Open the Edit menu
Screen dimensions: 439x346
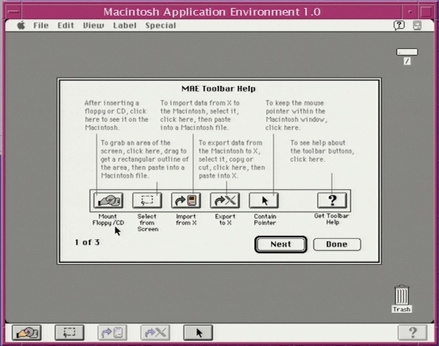click(x=65, y=25)
